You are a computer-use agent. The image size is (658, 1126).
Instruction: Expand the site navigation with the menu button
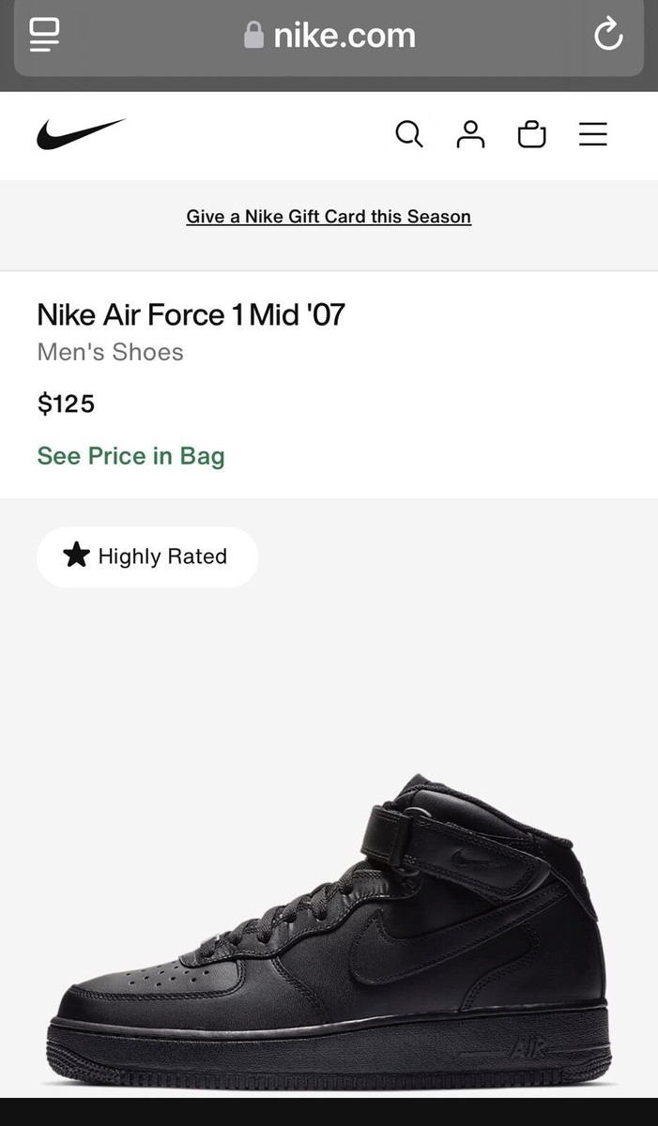(x=592, y=135)
